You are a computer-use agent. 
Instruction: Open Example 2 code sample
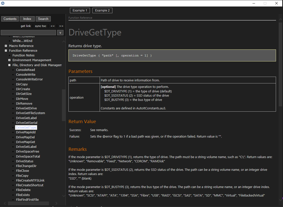click(102, 10)
